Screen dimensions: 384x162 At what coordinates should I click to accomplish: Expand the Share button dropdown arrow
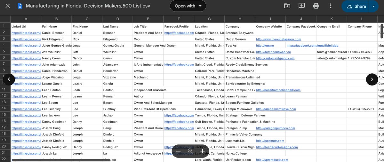(373, 6)
